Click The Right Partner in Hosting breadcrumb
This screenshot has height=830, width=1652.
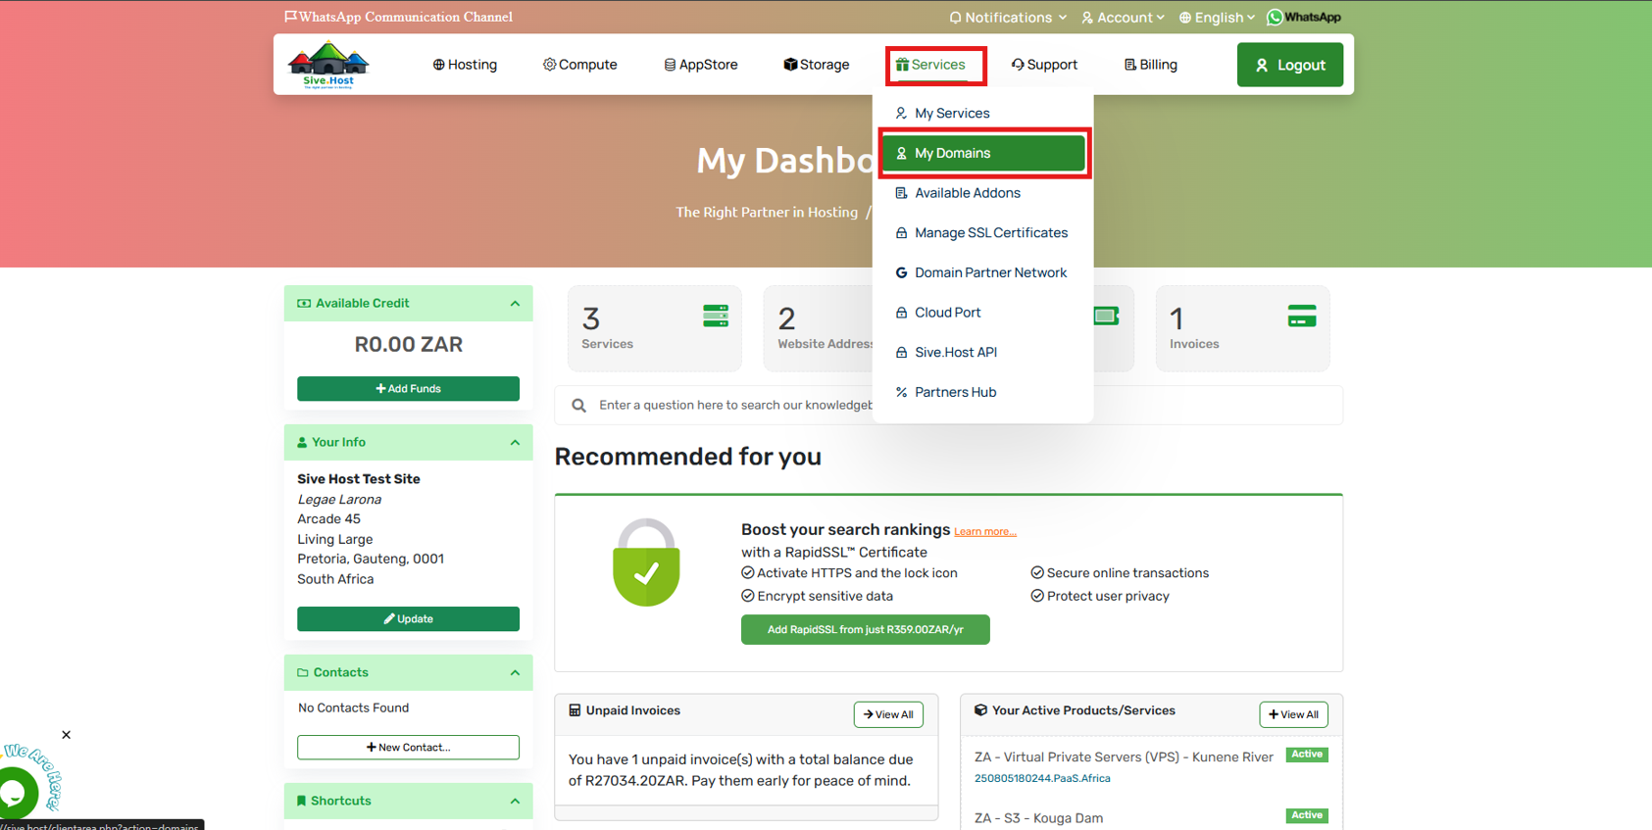pyautogui.click(x=767, y=213)
